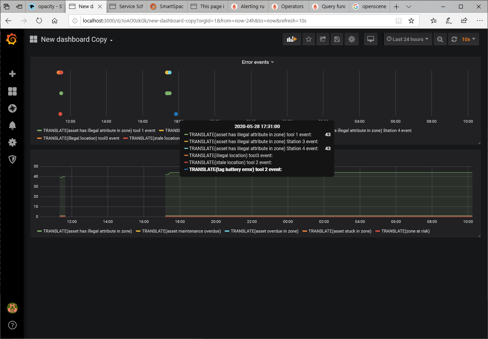488x339 pixels.
Task: Open the Help question mark icon
Action: (12, 325)
